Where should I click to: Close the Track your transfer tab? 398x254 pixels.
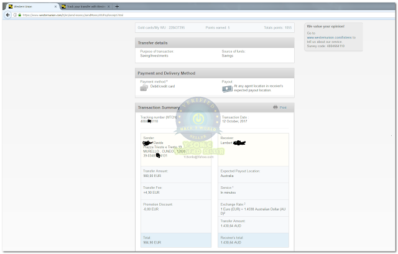(109, 7)
